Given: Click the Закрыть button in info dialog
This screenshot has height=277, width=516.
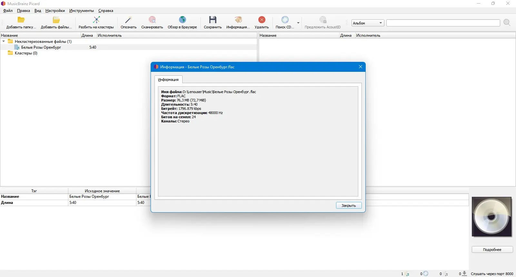Looking at the screenshot, I should click(349, 205).
